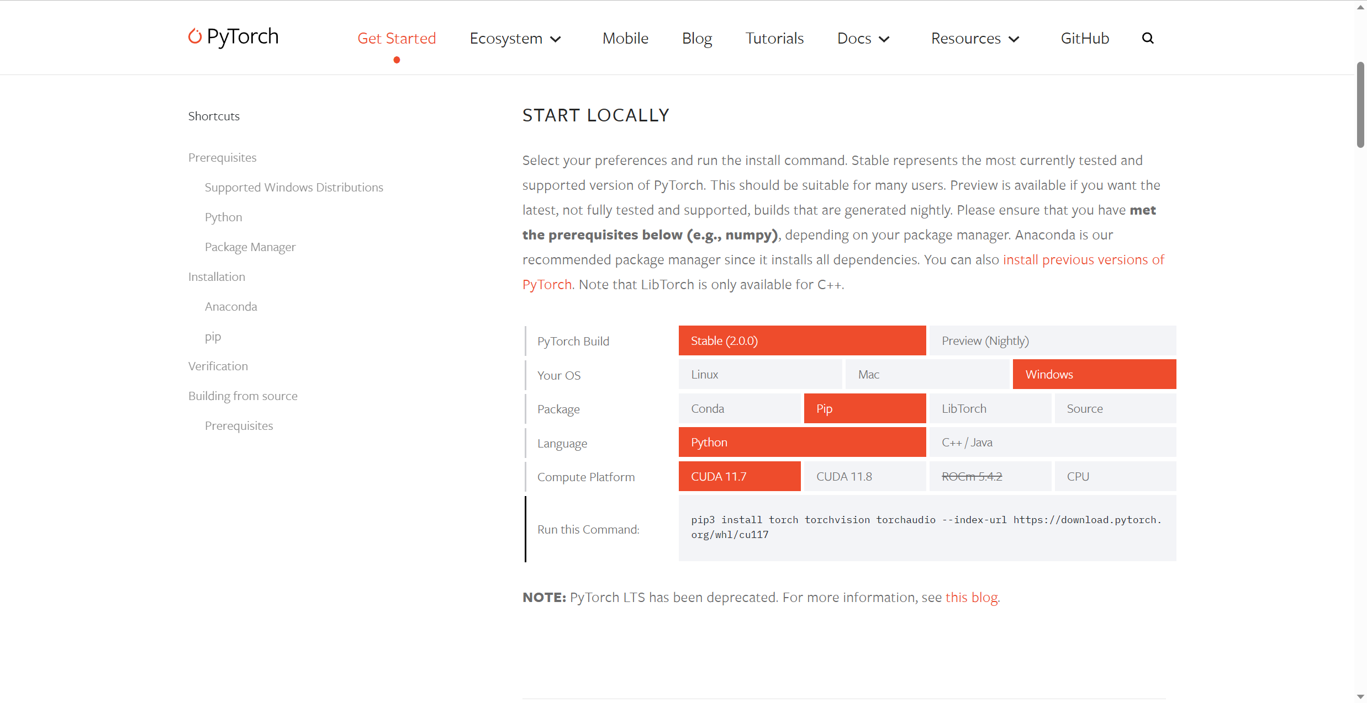Click the page vertical scrollbar thumb
1367x703 pixels.
1360,105
